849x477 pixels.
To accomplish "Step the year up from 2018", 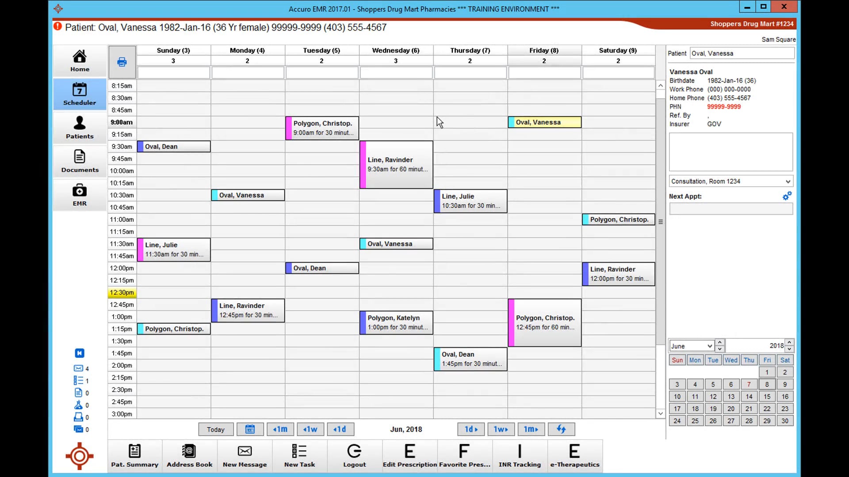I will tap(789, 343).
